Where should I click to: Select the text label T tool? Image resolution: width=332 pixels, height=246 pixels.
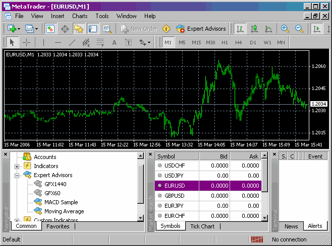(x=128, y=42)
